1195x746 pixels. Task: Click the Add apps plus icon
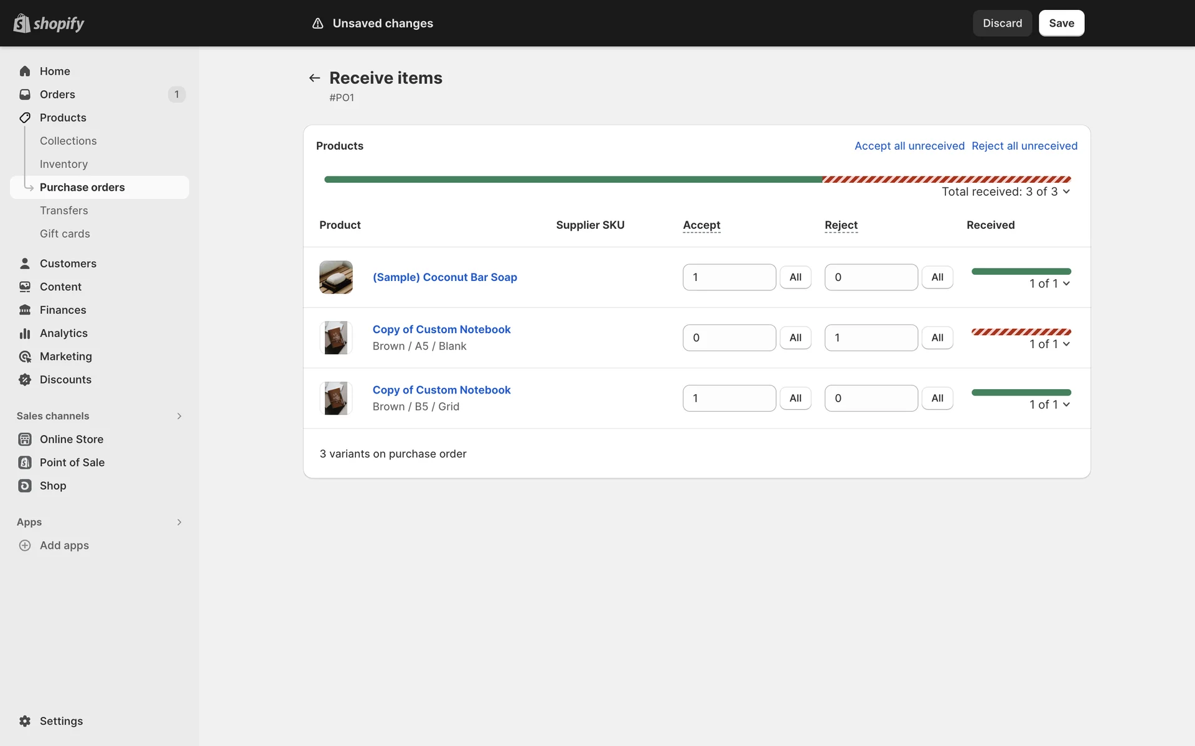[x=25, y=545]
